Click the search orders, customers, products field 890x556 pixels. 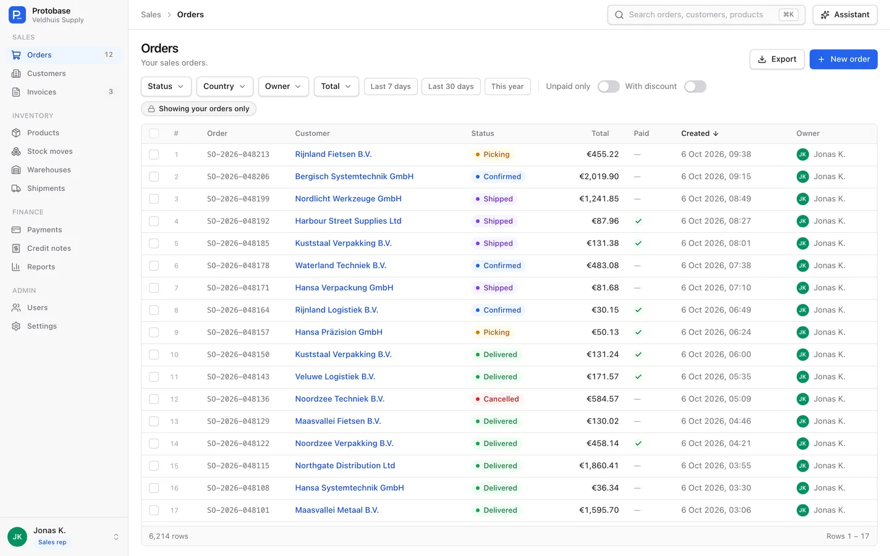pyautogui.click(x=706, y=15)
